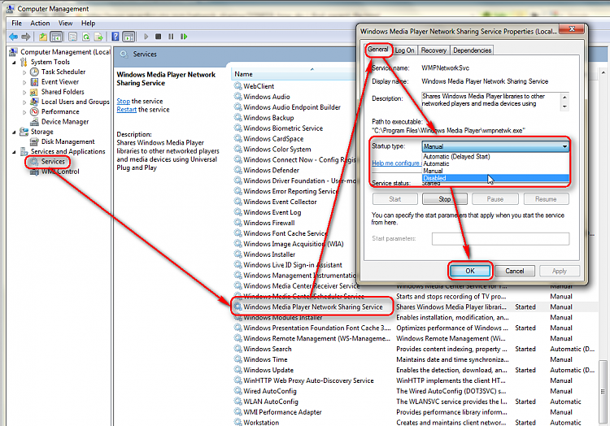This screenshot has width=610, height=426.
Task: Choose Disabled startup type option
Action: pos(495,178)
